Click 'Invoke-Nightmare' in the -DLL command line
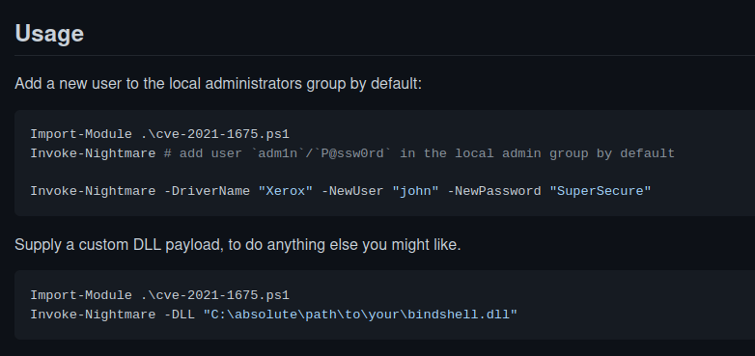755x356 pixels. (93, 315)
